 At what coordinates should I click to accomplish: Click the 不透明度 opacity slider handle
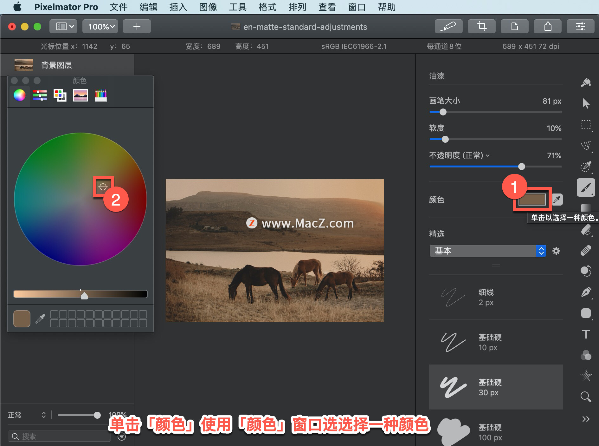tap(522, 167)
